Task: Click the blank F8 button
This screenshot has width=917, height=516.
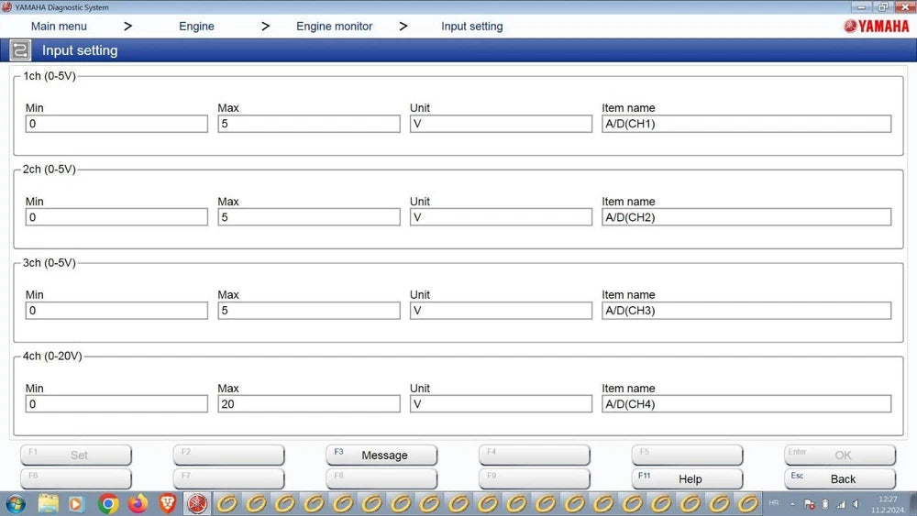Action: 381,478
